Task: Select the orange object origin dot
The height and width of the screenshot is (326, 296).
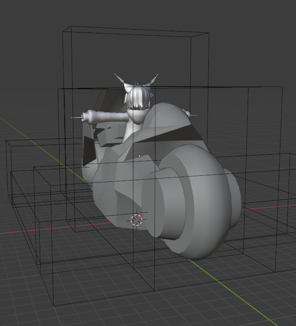Action: click(x=139, y=155)
